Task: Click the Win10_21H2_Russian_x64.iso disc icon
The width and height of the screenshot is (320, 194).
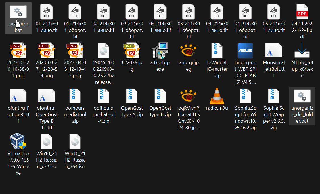Action: point(75,141)
